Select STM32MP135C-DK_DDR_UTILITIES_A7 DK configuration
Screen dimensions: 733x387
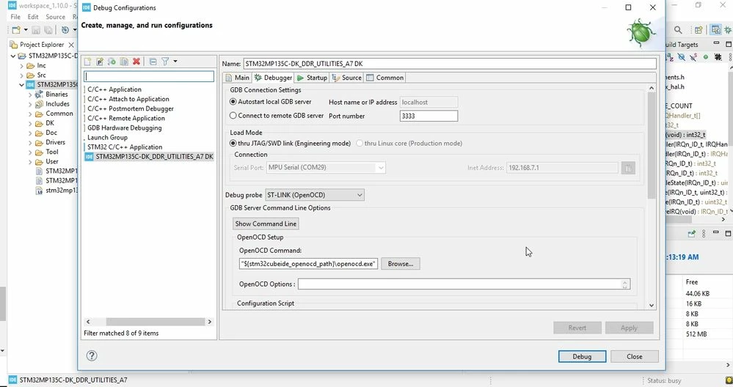149,156
